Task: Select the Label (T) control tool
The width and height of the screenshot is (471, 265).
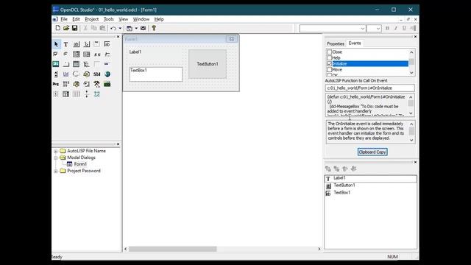Action: pyautogui.click(x=65, y=44)
